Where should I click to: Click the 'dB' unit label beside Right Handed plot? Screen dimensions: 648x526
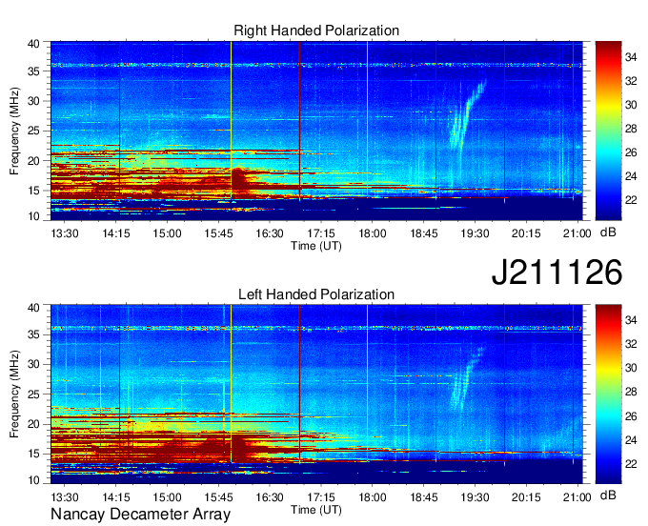point(608,233)
